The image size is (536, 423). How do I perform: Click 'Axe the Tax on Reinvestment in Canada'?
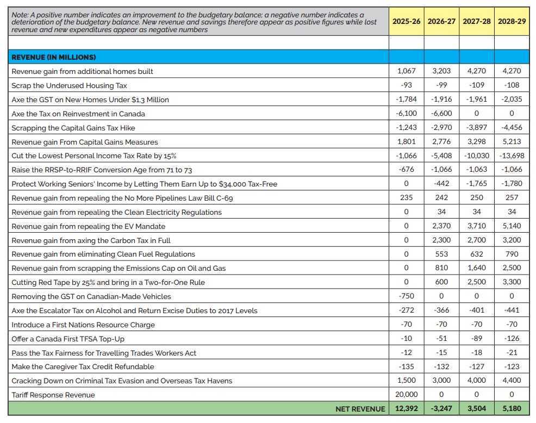(78, 114)
